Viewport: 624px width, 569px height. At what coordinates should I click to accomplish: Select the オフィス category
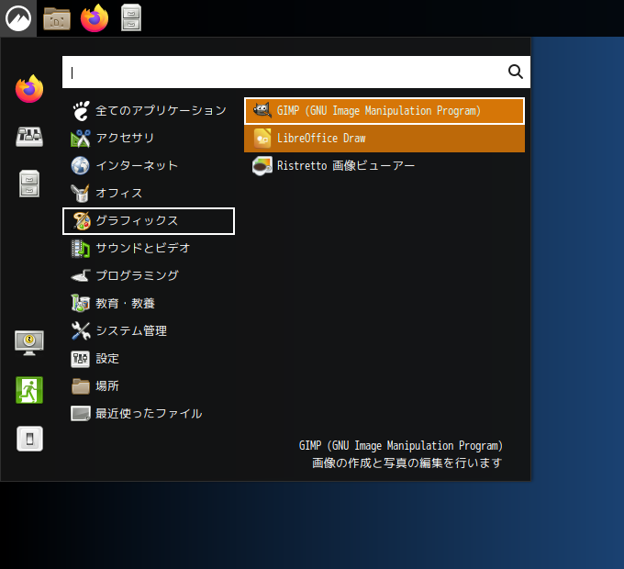click(149, 193)
